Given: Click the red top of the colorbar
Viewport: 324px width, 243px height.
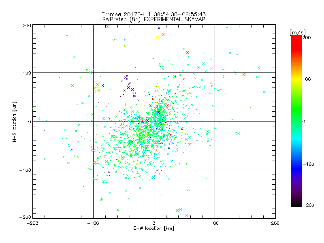Looking at the screenshot, I should [x=296, y=41].
